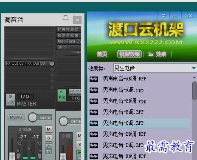This screenshot has height=160, width=197.
Task: Switch to the 首页 tab
Action: (102, 54)
